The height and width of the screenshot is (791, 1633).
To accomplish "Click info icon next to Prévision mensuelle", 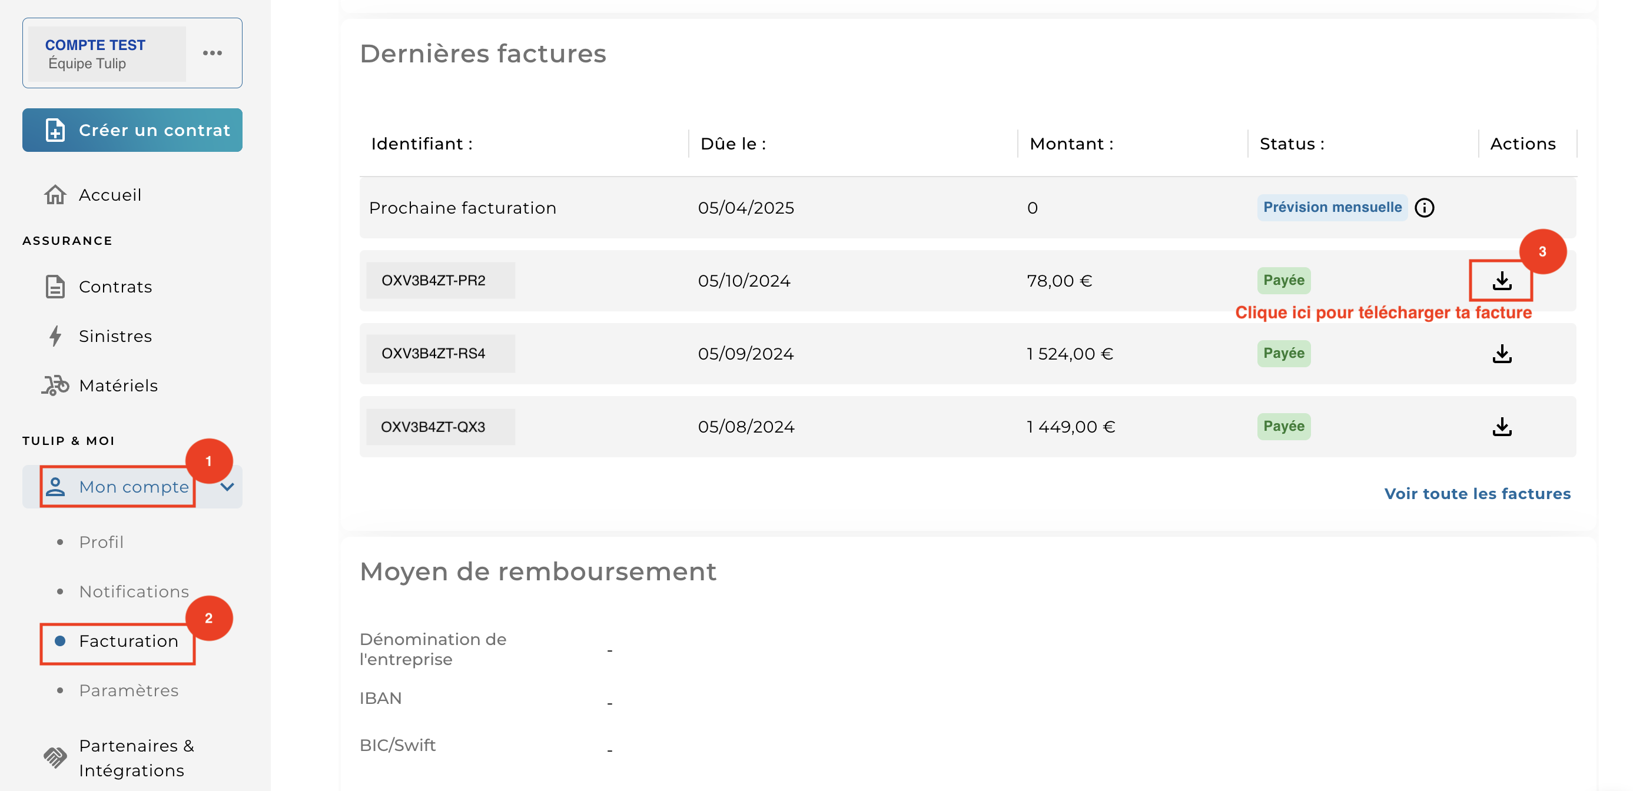I will pos(1424,208).
